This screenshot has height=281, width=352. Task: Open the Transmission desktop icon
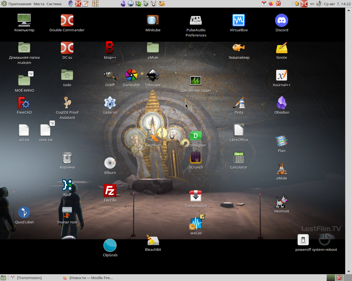coord(196,196)
